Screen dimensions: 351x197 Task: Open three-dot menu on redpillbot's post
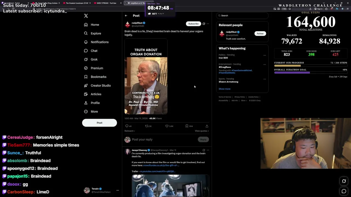[x=208, y=24]
